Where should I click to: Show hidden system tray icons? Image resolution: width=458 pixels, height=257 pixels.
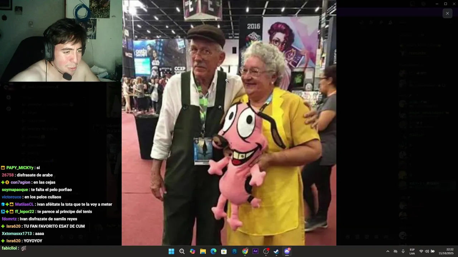(x=388, y=251)
